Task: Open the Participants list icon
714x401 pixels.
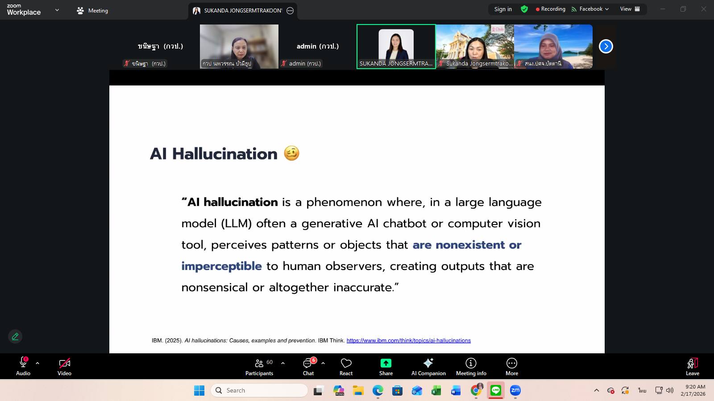Action: [x=259, y=363]
